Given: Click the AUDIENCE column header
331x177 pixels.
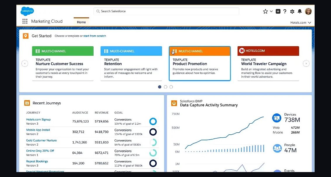Looking at the screenshot, I should pyautogui.click(x=80, y=113).
